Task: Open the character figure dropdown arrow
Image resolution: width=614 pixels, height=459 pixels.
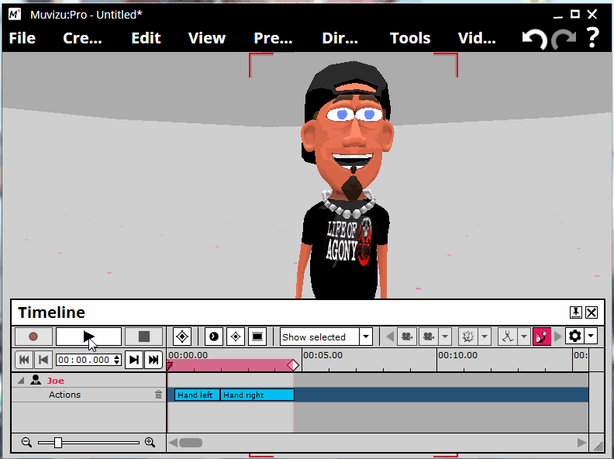Action: 524,336
